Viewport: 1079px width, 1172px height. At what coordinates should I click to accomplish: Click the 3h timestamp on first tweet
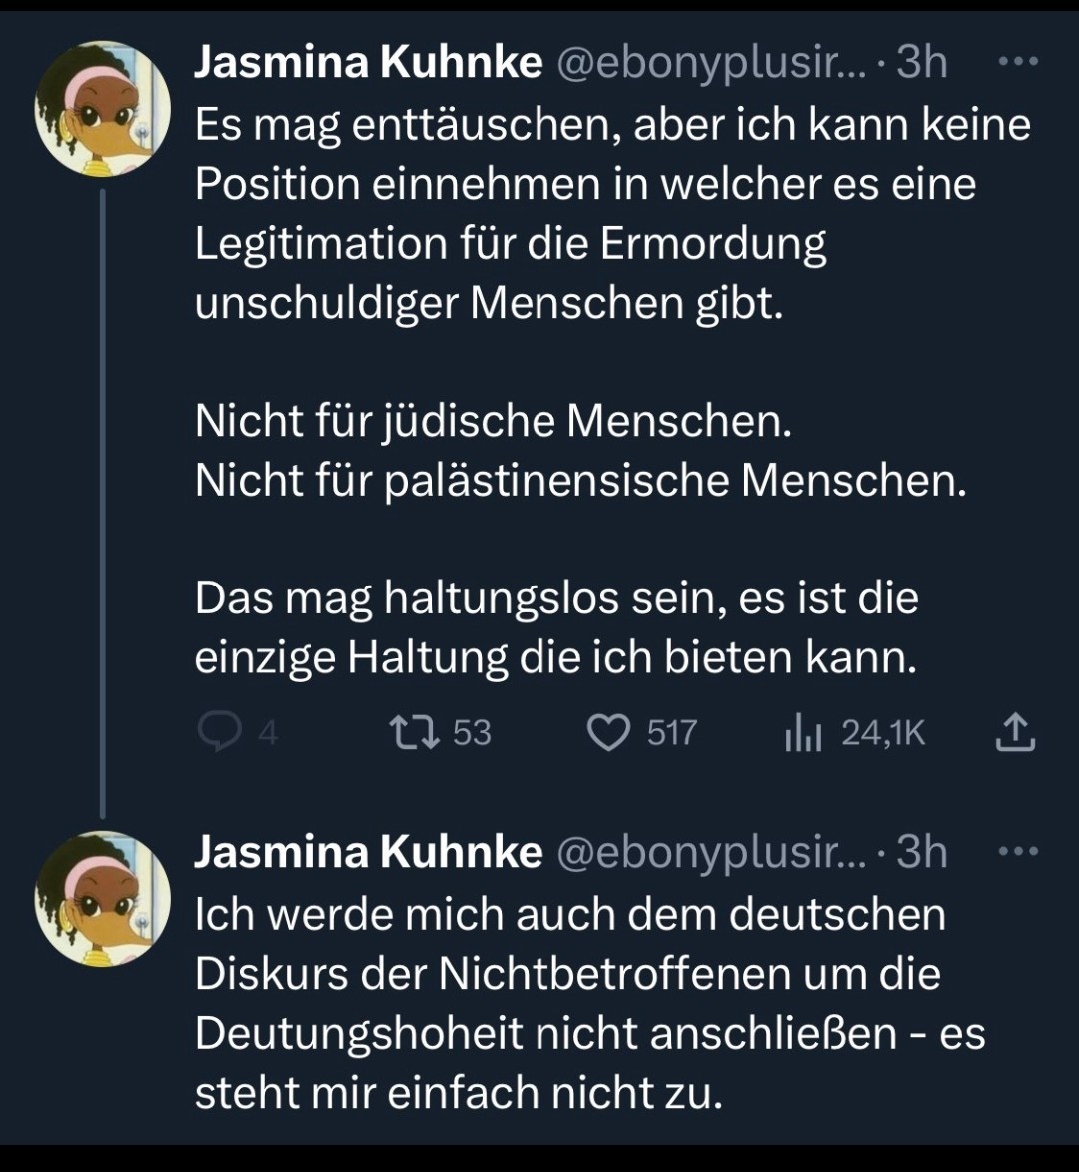pos(921,63)
